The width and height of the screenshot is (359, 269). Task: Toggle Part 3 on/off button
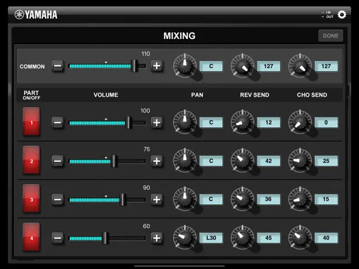(31, 199)
